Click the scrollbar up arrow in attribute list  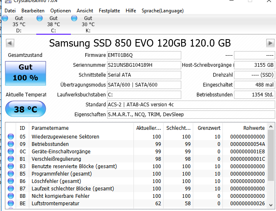click(271, 127)
